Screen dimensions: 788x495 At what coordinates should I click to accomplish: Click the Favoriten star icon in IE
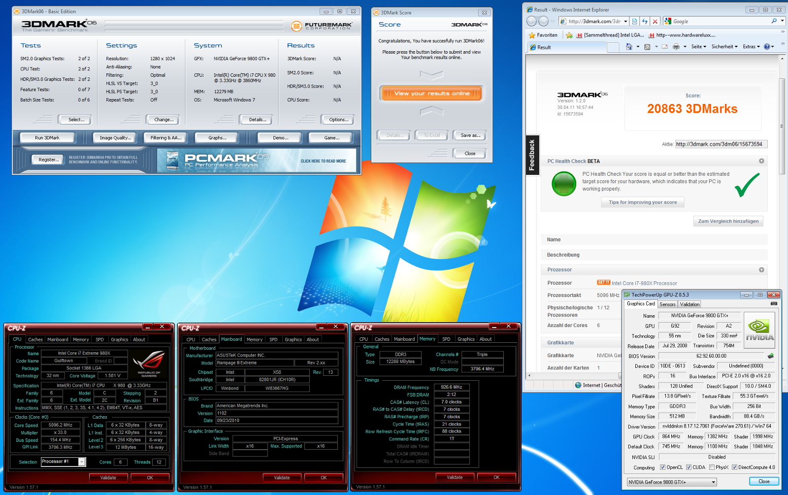[532, 35]
